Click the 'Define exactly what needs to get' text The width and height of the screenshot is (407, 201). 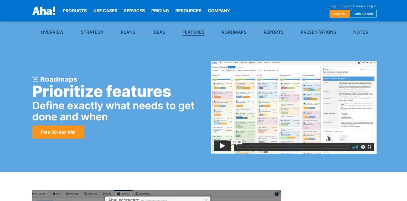113,106
